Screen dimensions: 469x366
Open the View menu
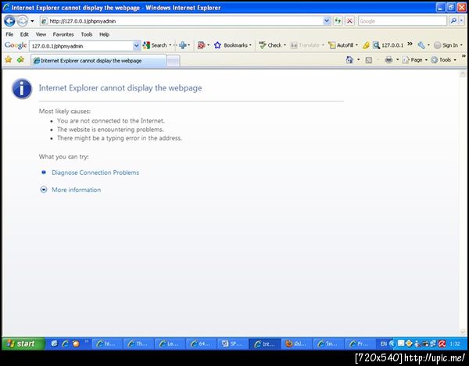tap(41, 34)
